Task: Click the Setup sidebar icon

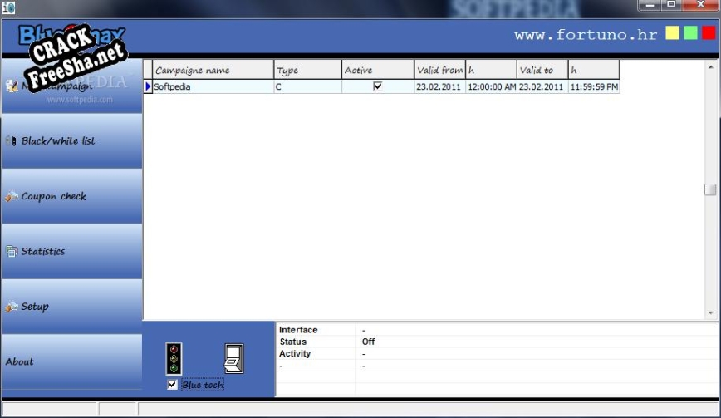Action: 12,307
